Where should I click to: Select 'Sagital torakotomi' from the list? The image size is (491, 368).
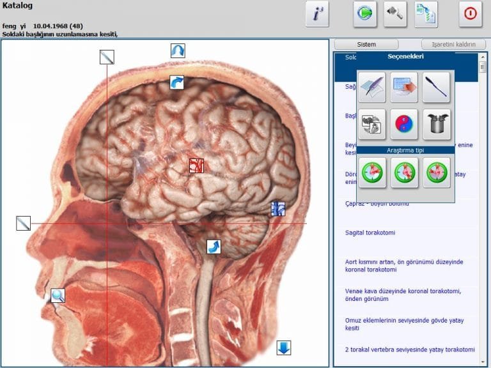[x=370, y=233]
